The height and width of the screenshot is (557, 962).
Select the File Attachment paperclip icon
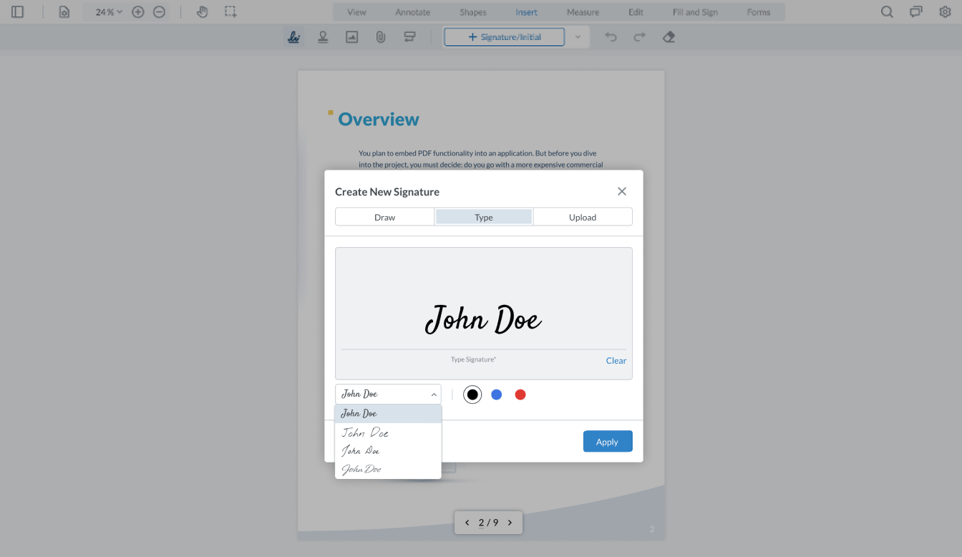click(381, 37)
